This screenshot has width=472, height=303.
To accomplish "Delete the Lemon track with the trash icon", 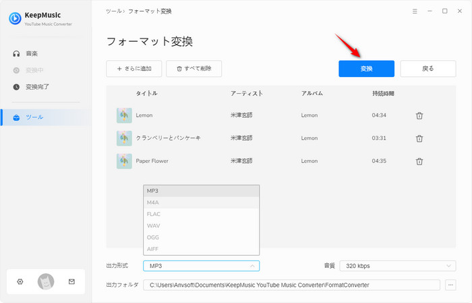I will point(419,115).
